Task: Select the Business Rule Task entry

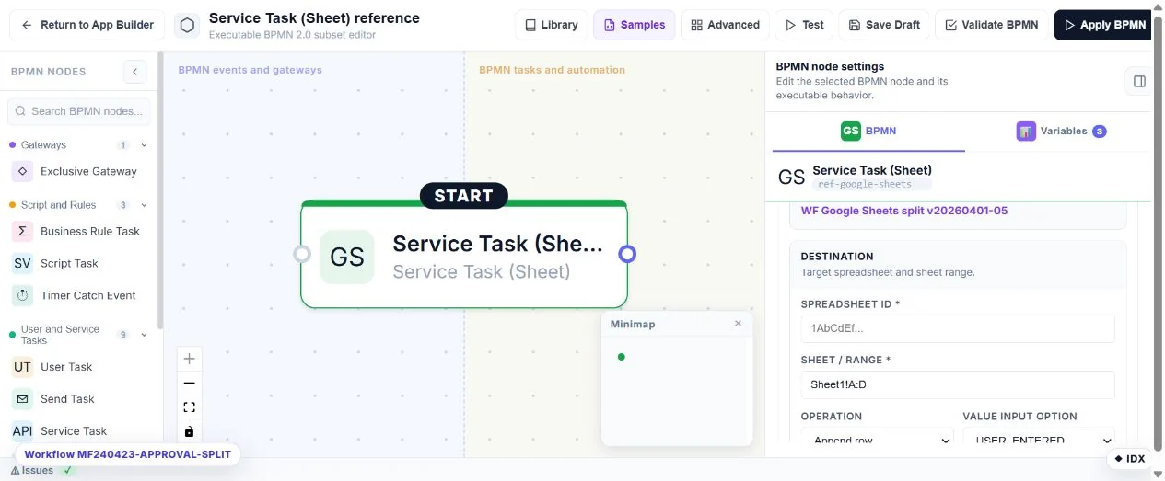Action: (79, 231)
